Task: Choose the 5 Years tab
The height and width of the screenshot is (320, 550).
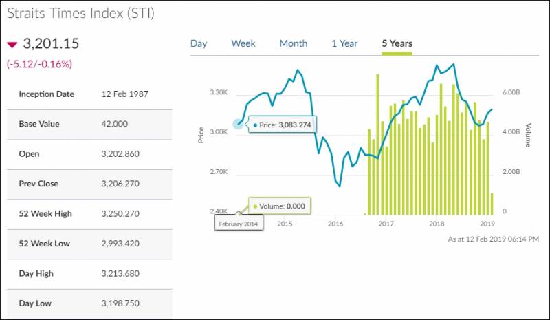Action: pos(397,43)
